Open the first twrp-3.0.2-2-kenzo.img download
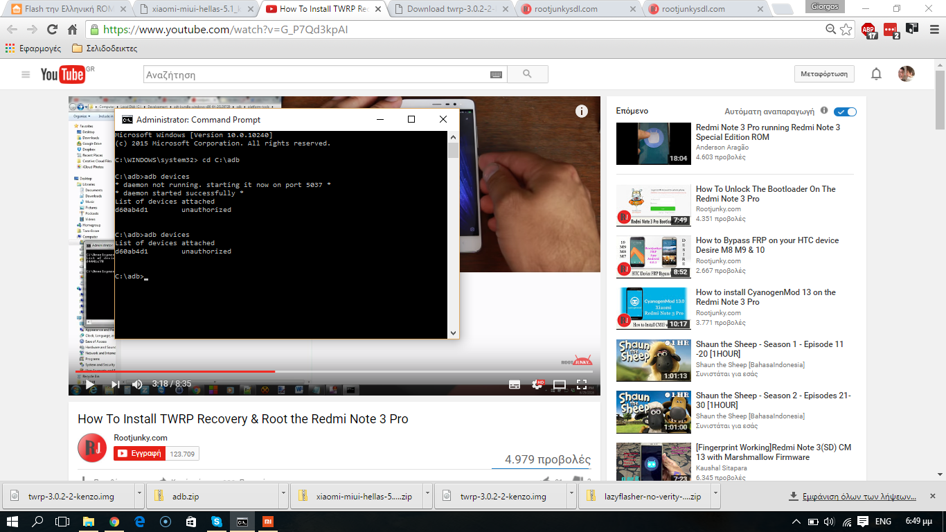Image resolution: width=946 pixels, height=532 pixels. pyautogui.click(x=67, y=497)
